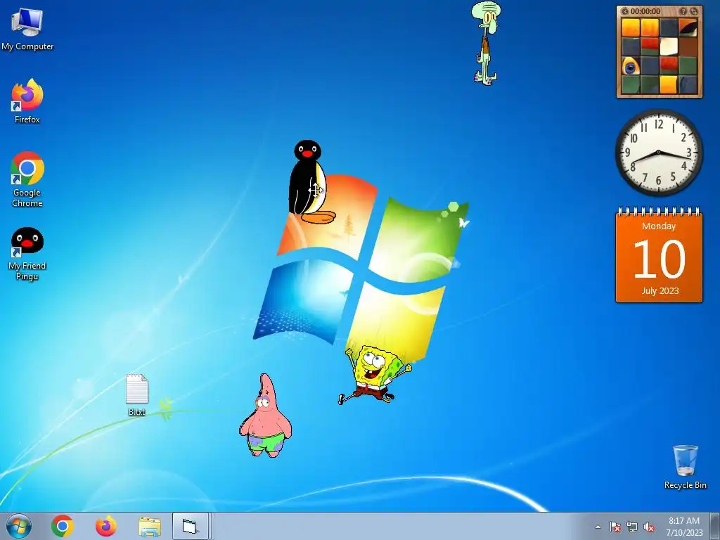Open Windows Explorer from the taskbar

[x=150, y=527]
